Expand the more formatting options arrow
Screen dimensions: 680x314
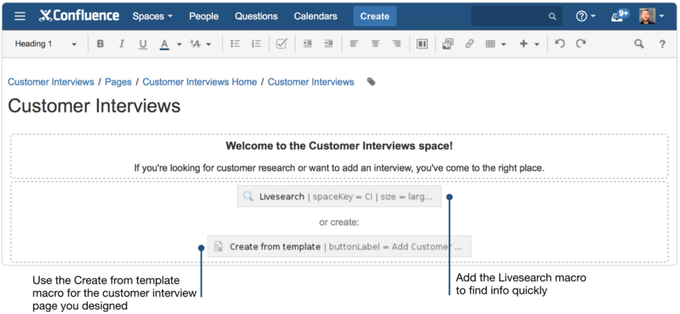point(209,44)
